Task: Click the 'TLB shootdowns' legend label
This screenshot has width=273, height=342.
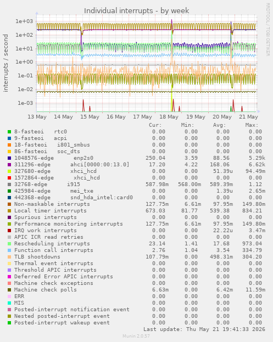Action: (x=37, y=257)
